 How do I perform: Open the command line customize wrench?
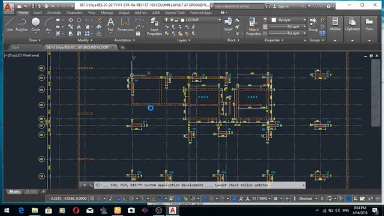[91, 185]
